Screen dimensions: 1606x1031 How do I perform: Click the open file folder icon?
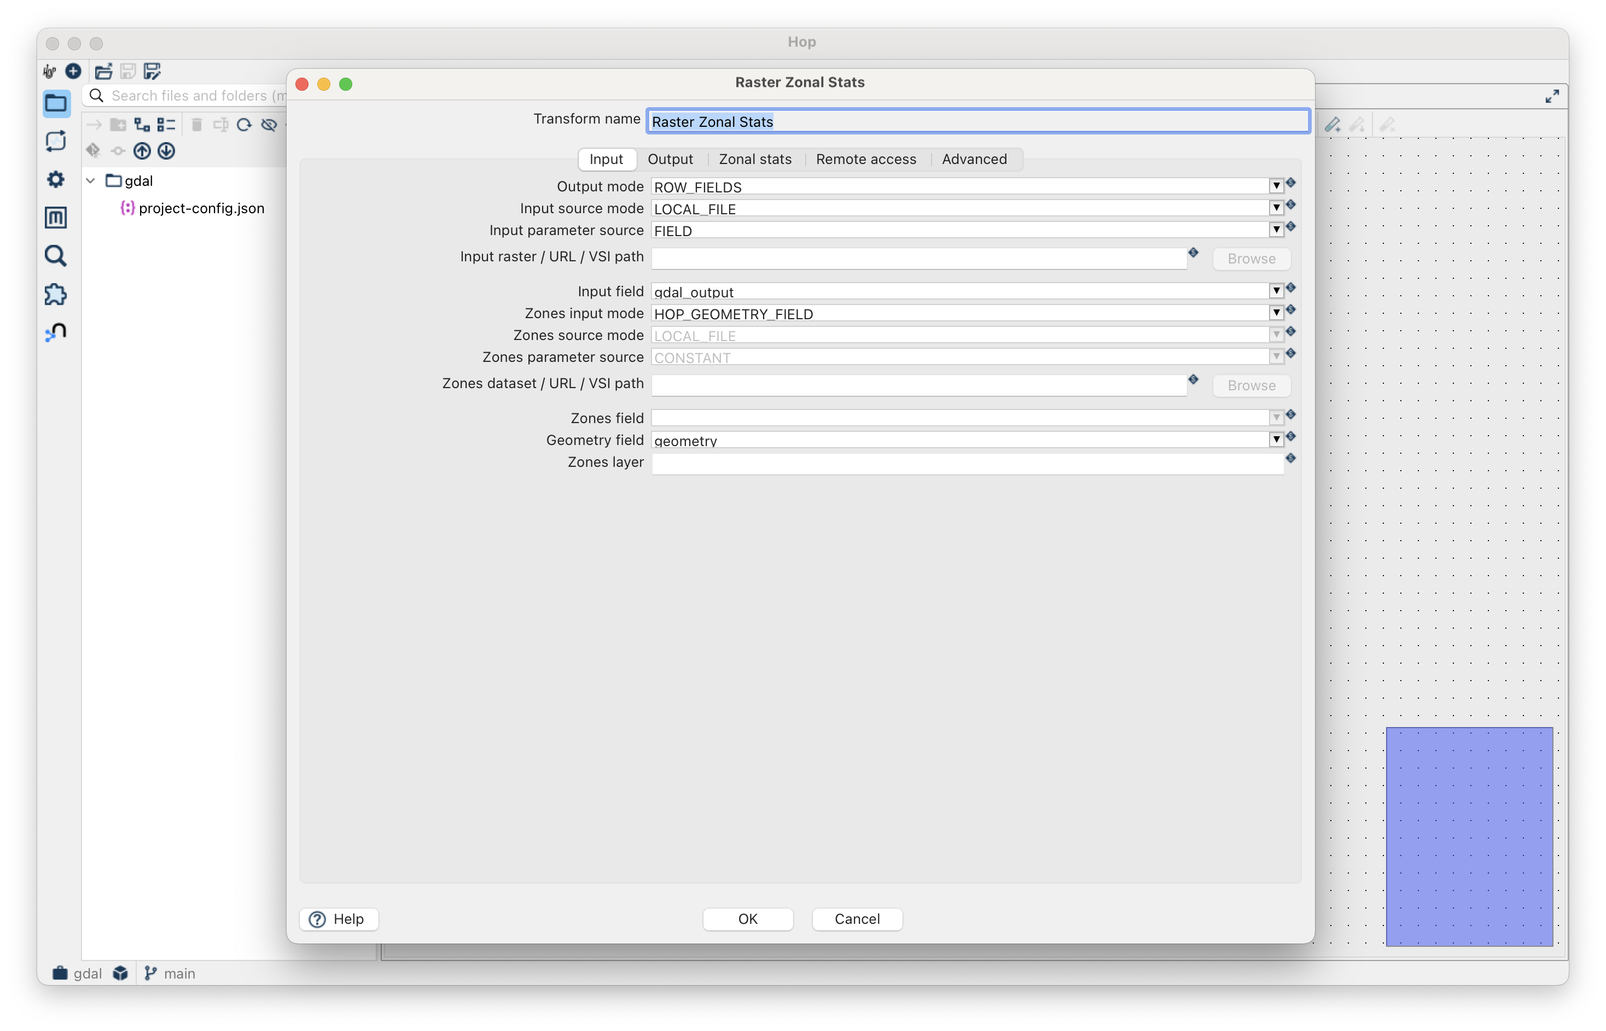coord(103,71)
